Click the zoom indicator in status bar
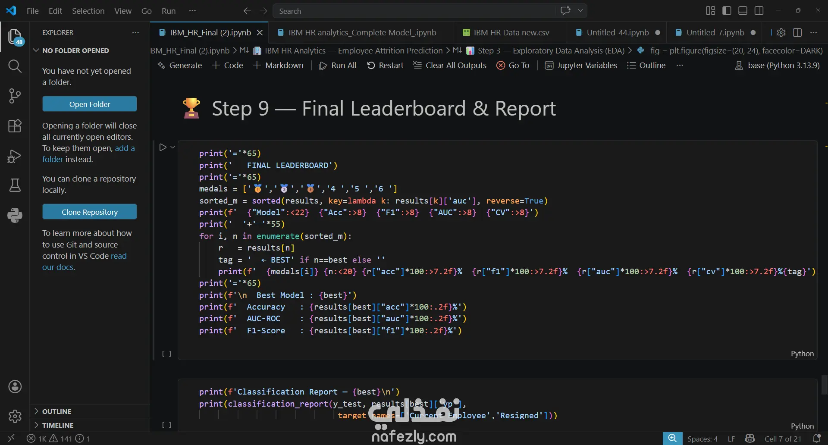 point(672,439)
